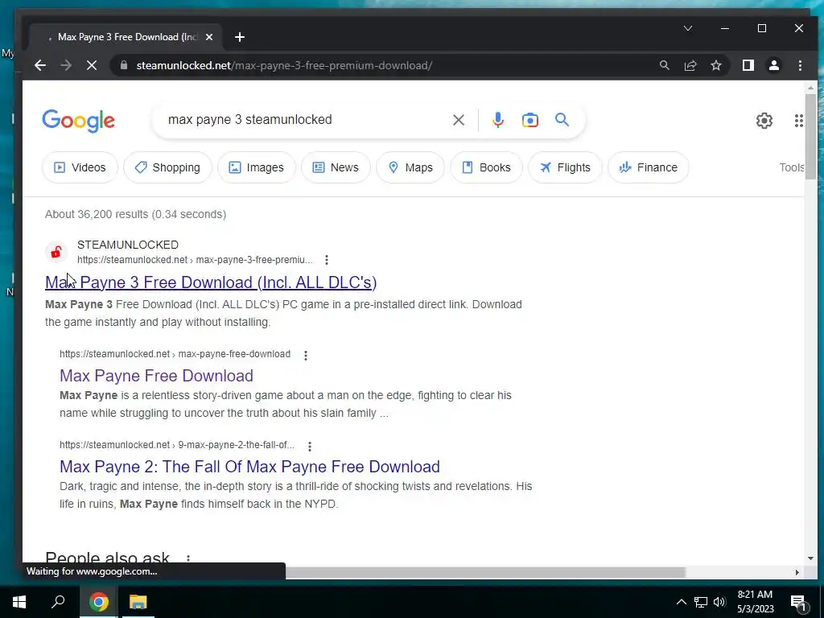Open Chrome side panel
Viewport: 824px width, 618px height.
748,65
